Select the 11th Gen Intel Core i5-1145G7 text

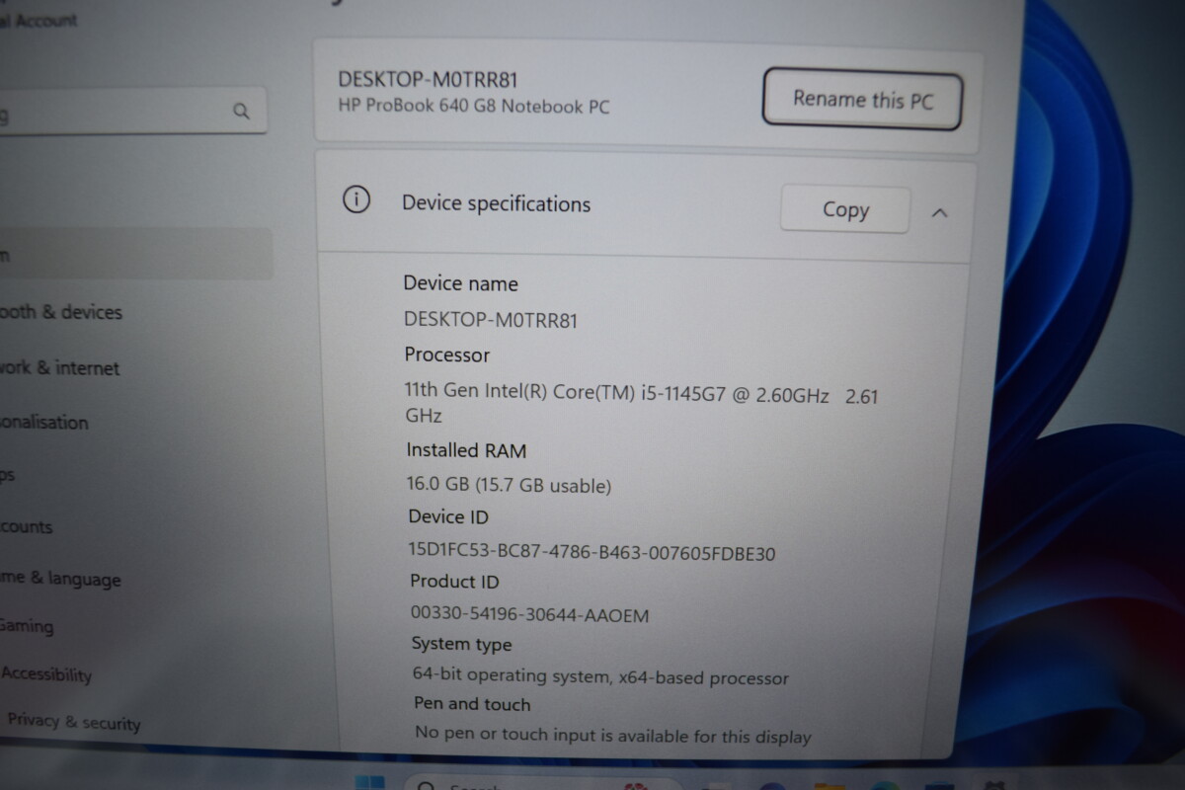[641, 403]
